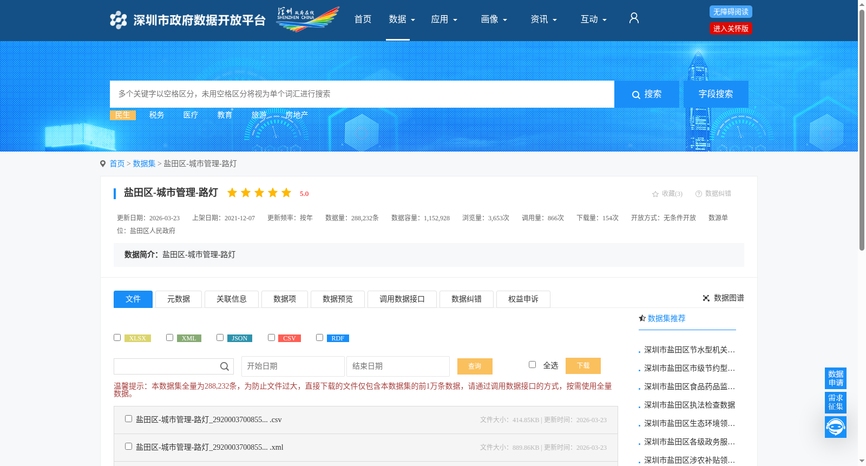Click the 房地产 category tag
Viewport: 866px width, 466px height.
coord(297,115)
